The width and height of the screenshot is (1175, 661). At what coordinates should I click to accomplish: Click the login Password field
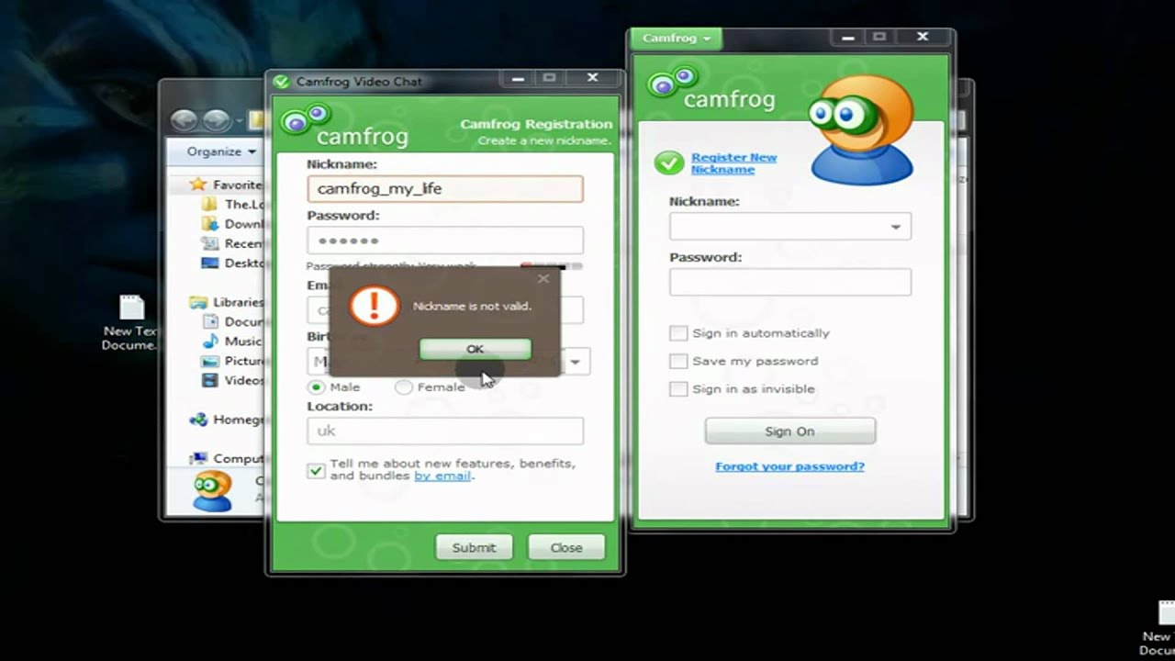(790, 282)
